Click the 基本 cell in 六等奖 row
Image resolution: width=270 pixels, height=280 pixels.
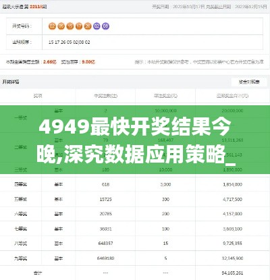click(x=58, y=214)
